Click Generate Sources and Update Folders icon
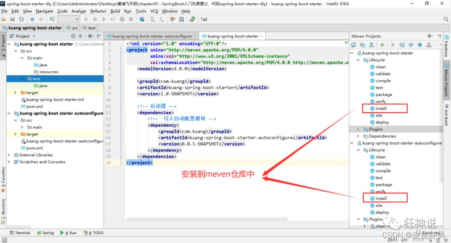 [x=362, y=45]
